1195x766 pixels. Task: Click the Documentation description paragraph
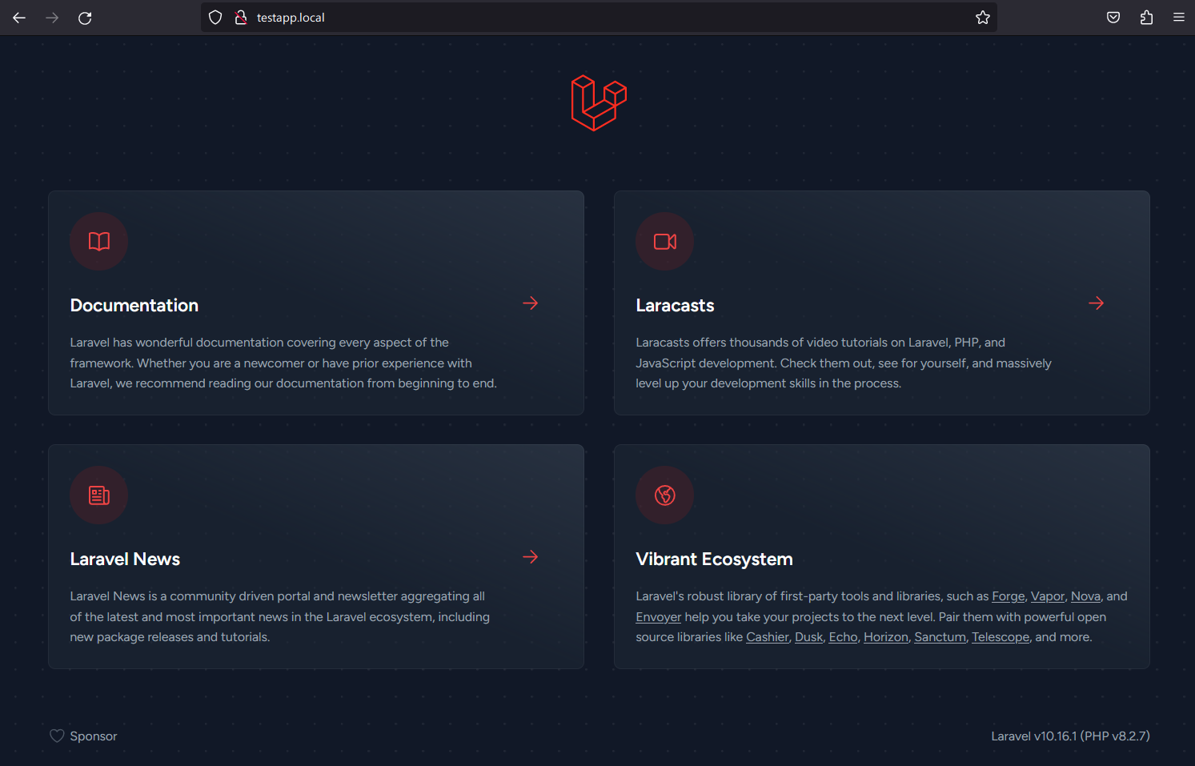click(283, 363)
